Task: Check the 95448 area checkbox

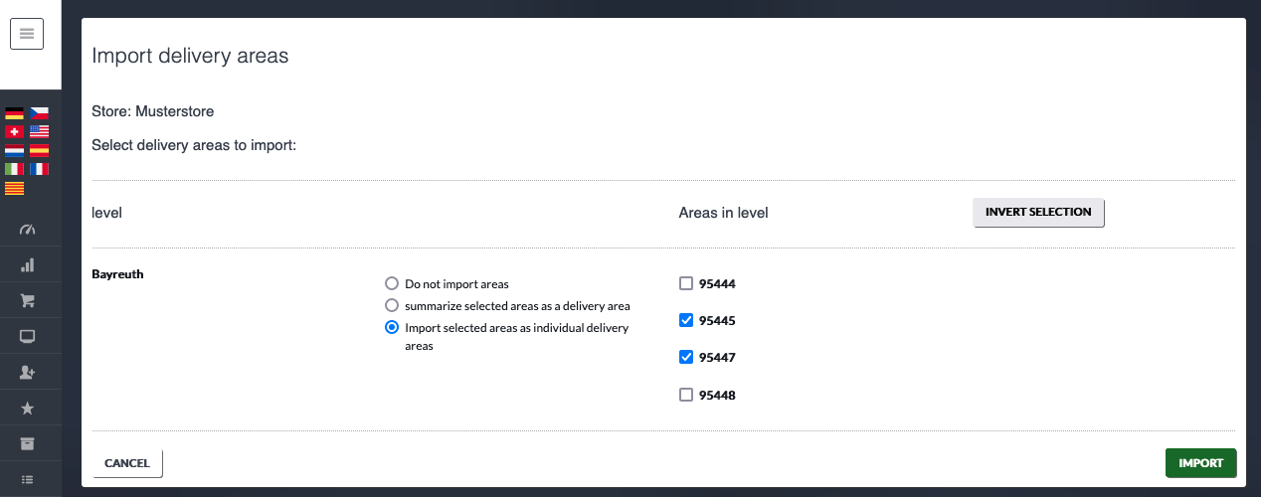Action: click(685, 395)
